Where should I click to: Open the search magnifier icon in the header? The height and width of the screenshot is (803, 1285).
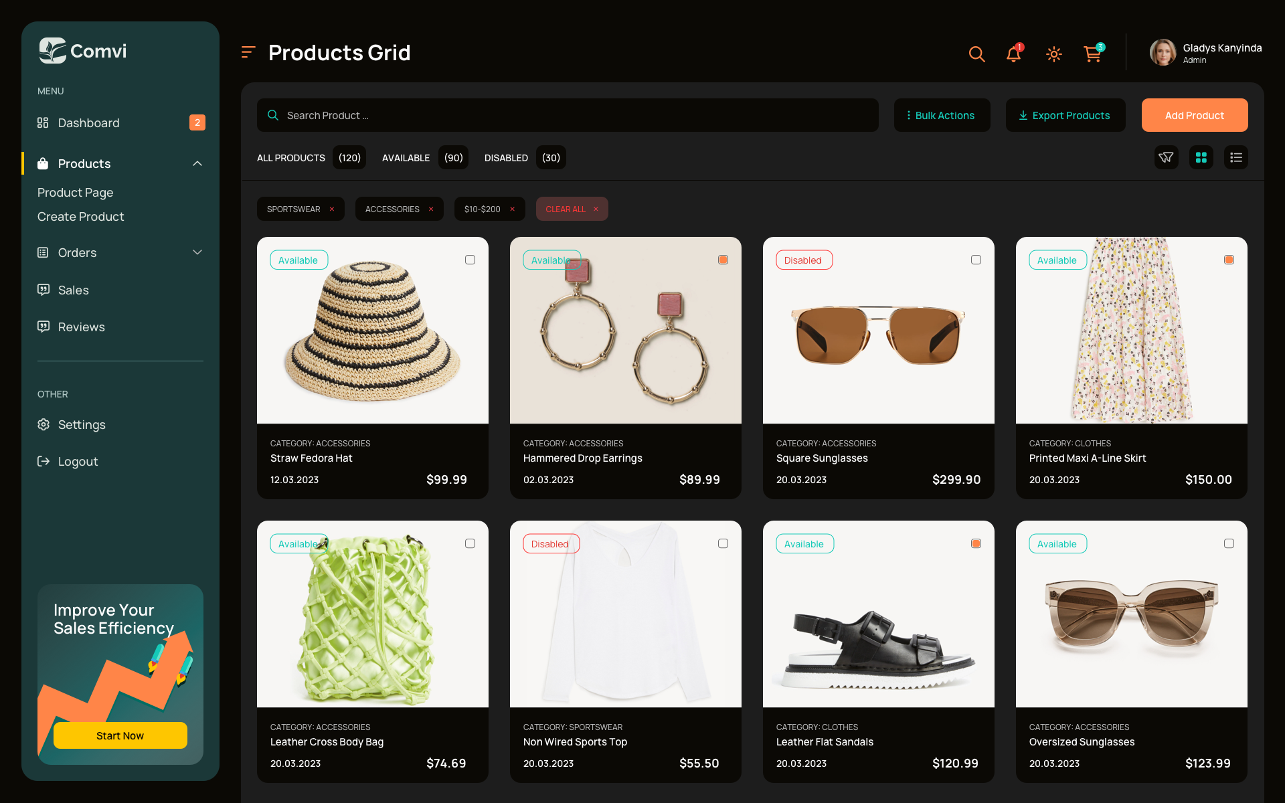976,54
